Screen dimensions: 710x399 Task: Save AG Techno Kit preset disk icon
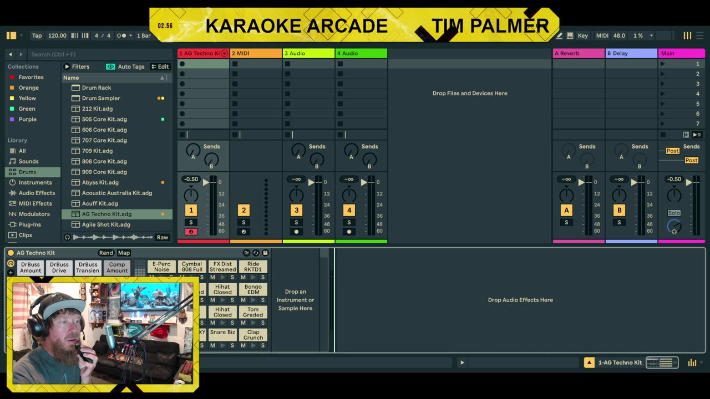[265, 253]
